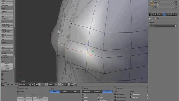
Task: Toggle the 3D manipulator widget in header
Action: (42, 84)
